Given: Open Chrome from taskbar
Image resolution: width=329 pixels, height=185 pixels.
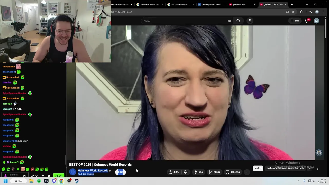Looking at the screenshot, I should tap(61, 181).
